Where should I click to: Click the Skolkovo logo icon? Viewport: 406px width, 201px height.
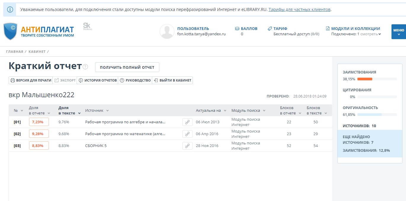tap(87, 27)
